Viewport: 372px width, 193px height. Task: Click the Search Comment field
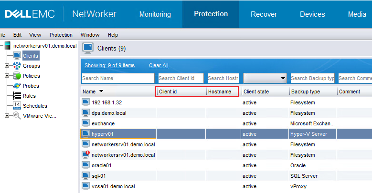click(355, 78)
